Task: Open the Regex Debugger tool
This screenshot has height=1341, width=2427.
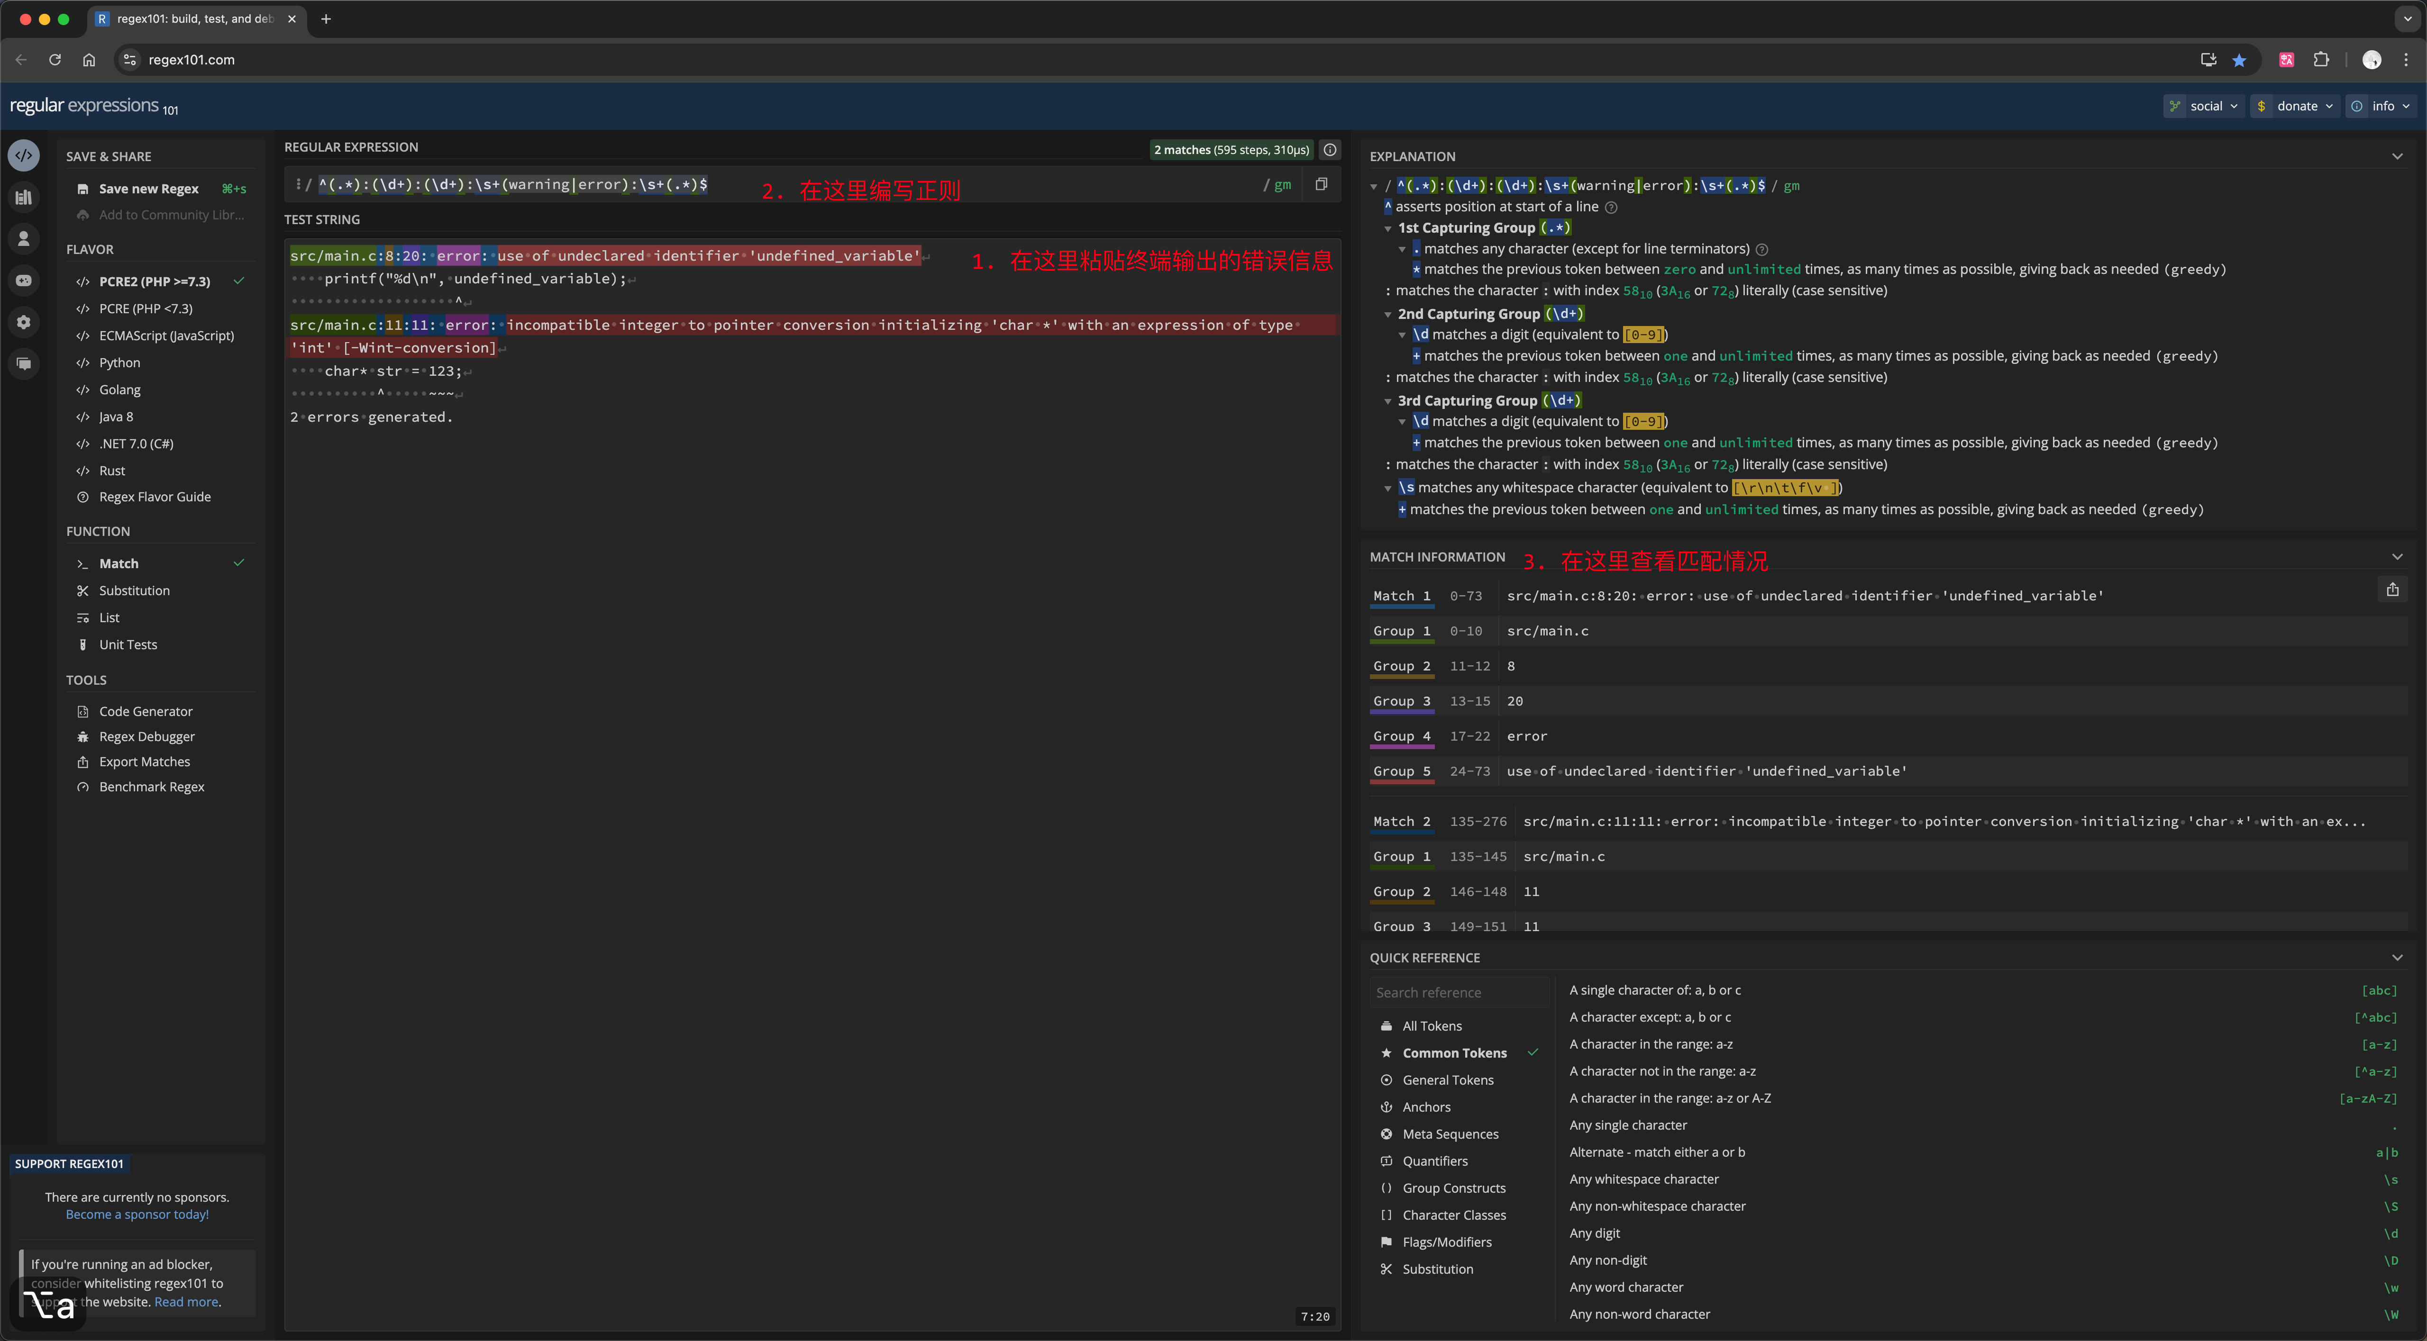Action: click(x=147, y=736)
